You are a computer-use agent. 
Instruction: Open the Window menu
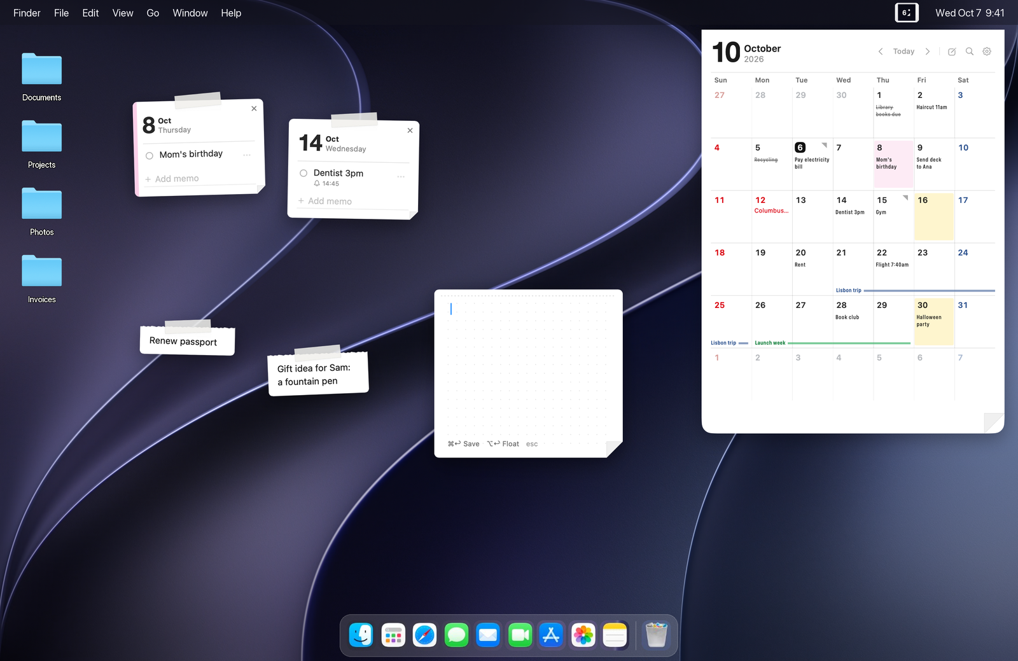[190, 13]
